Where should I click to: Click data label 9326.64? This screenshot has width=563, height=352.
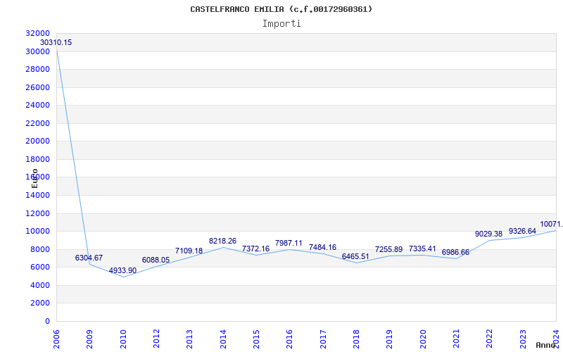pos(522,232)
